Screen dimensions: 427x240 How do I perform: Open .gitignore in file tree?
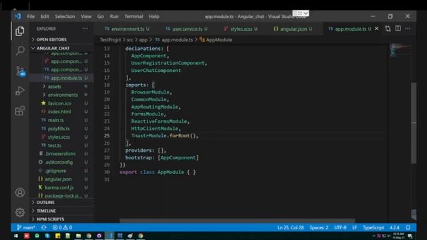point(55,171)
